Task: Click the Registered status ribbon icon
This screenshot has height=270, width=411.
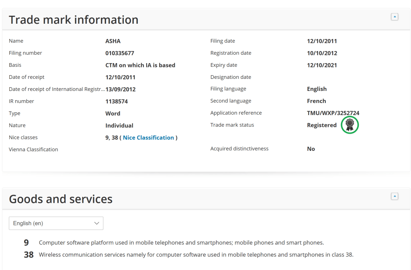Action: [x=350, y=125]
